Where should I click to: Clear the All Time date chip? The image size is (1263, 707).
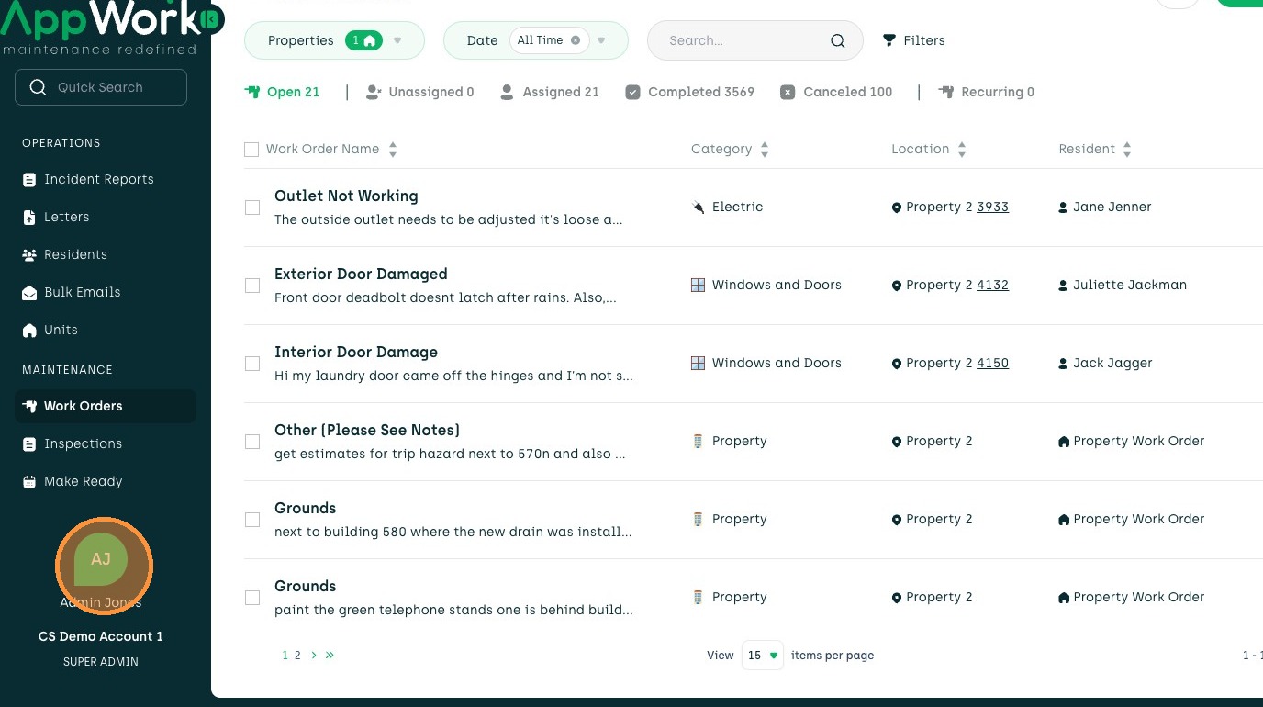(576, 40)
